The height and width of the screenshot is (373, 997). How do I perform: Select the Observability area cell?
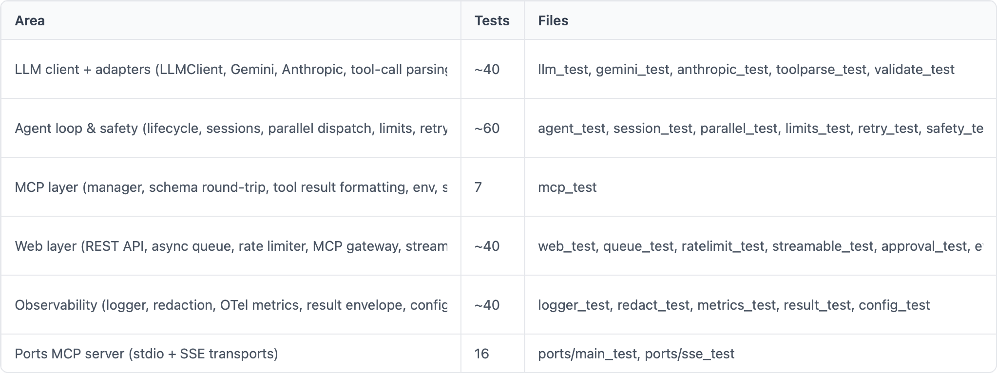[231, 305]
